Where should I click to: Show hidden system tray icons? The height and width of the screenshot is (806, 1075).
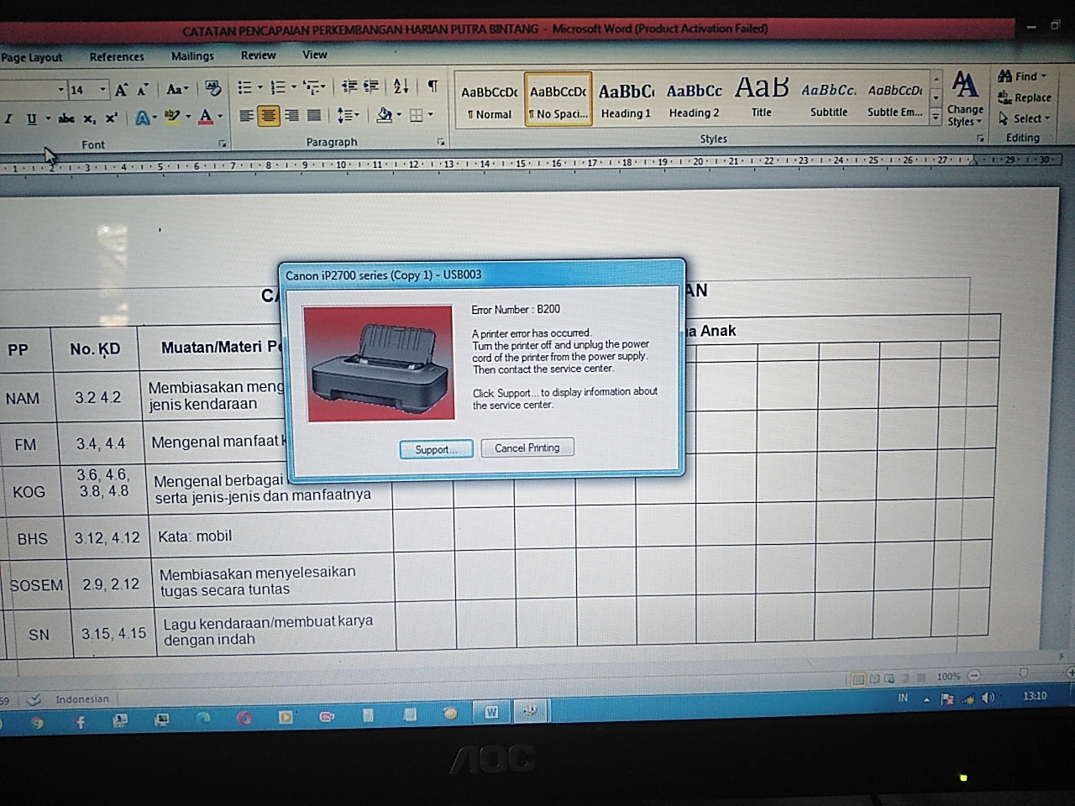tap(926, 699)
